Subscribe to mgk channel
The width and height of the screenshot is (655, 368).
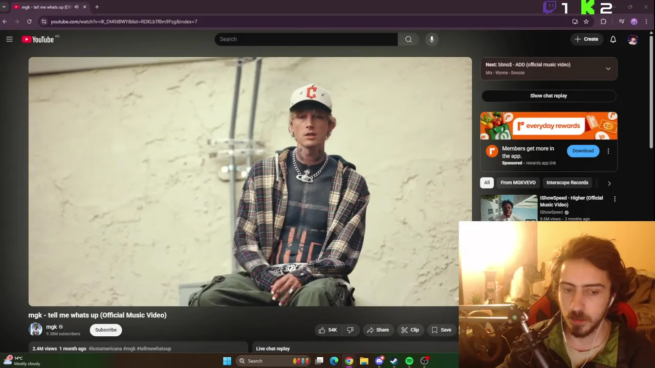click(106, 330)
